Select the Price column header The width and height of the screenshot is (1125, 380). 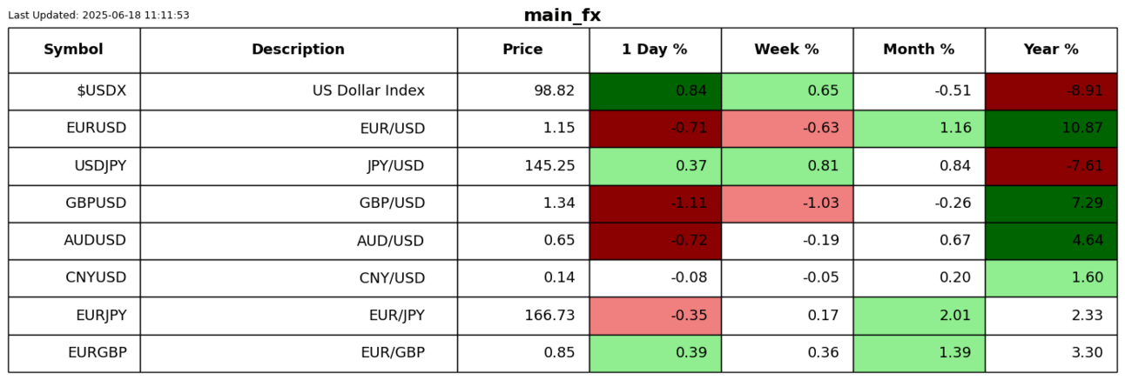pos(522,50)
